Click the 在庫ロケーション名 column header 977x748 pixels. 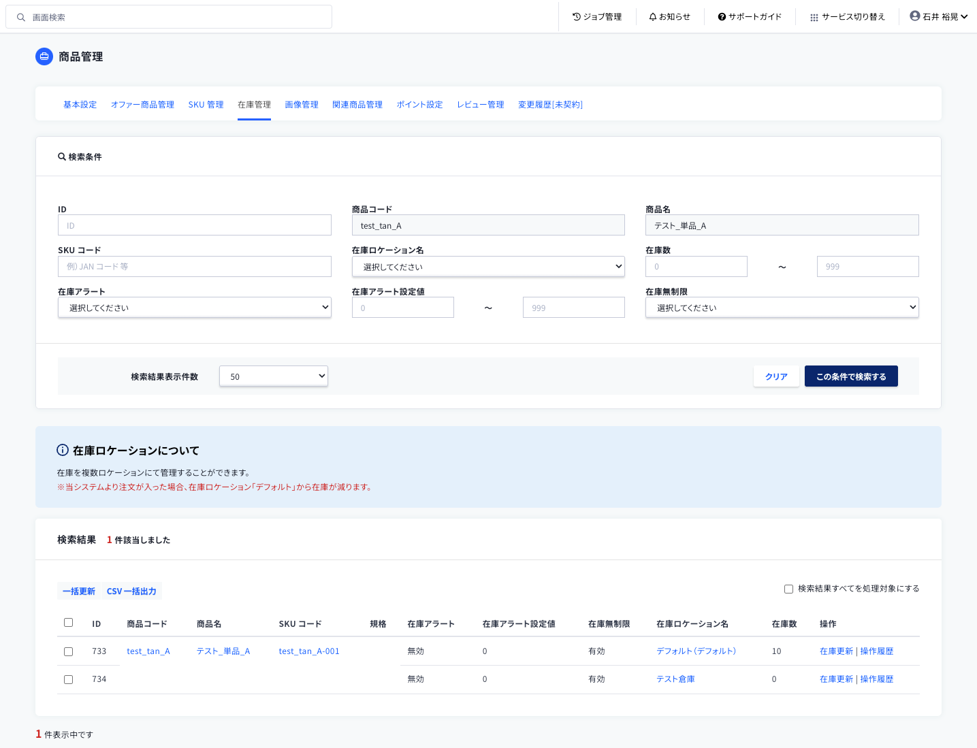pos(692,623)
